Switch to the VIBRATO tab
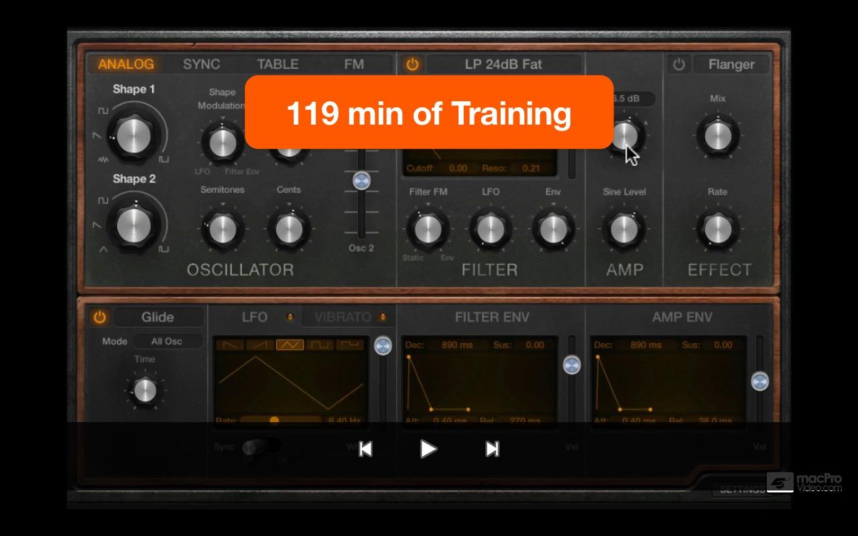The width and height of the screenshot is (858, 536). point(343,317)
